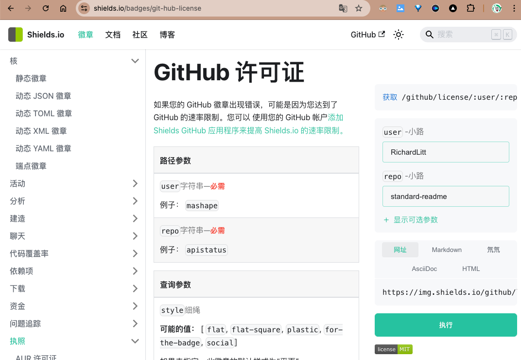Viewport: 521px width, 360px height.
Task: Open the 徽章 nav tab
Action: 86,35
